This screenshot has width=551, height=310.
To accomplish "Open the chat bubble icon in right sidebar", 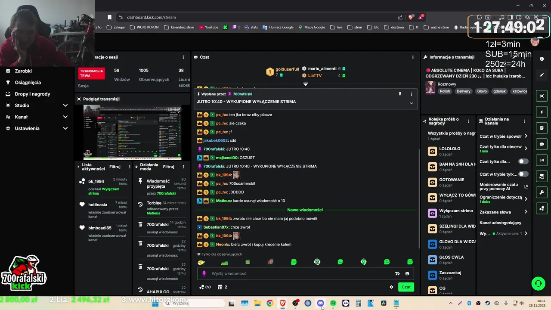I will click(x=542, y=144).
